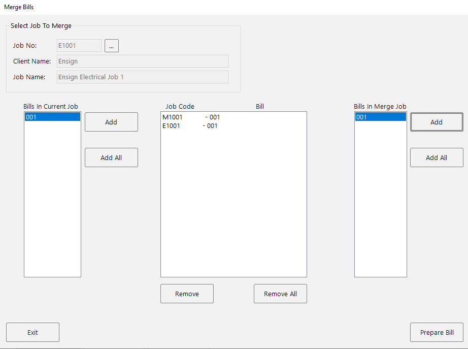
Task: Click the Job No input field
Action: 79,45
